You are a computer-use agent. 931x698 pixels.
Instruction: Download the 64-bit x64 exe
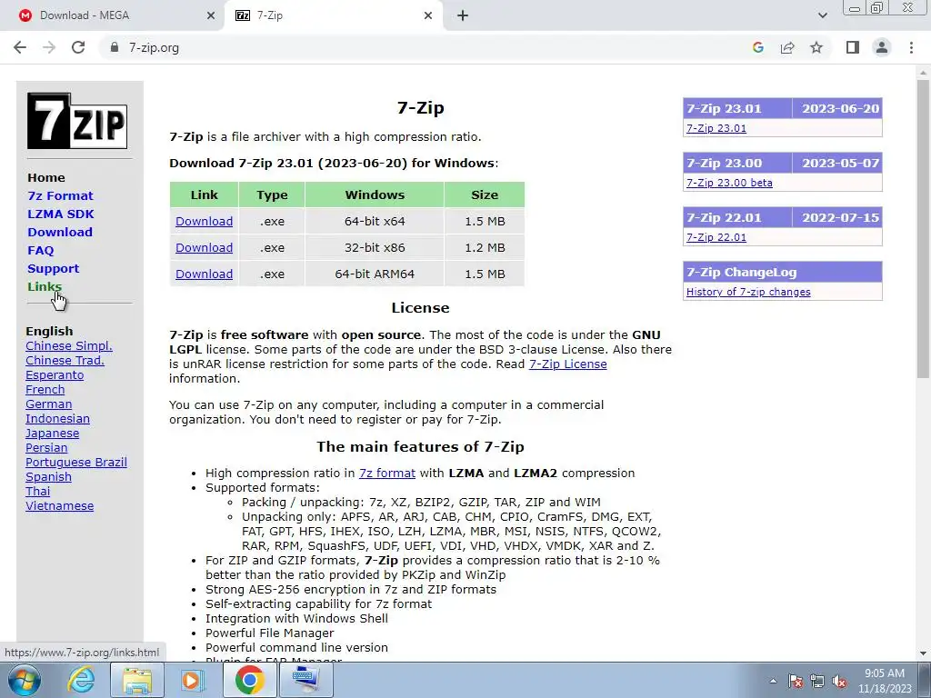[x=204, y=222]
